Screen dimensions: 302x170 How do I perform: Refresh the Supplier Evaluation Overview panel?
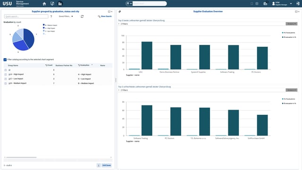[119, 11]
